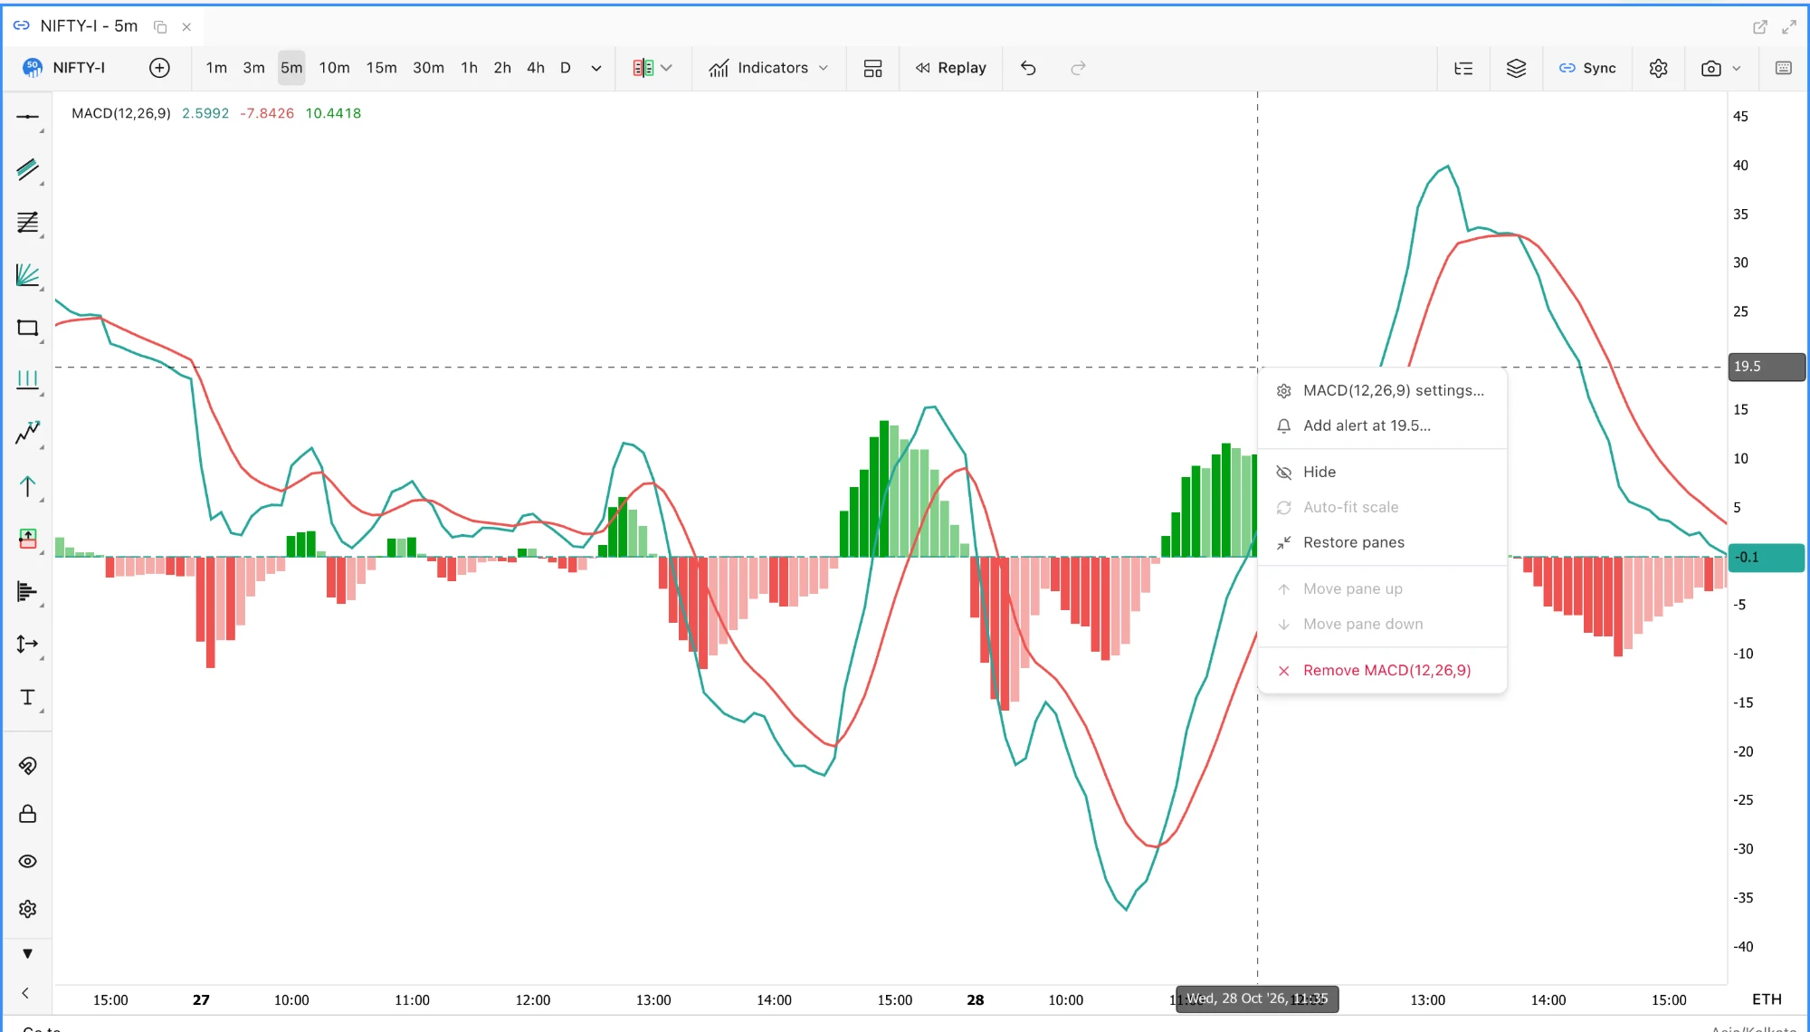Expand the timeframe list dropdown
This screenshot has height=1032, width=1810.
pyautogui.click(x=596, y=68)
